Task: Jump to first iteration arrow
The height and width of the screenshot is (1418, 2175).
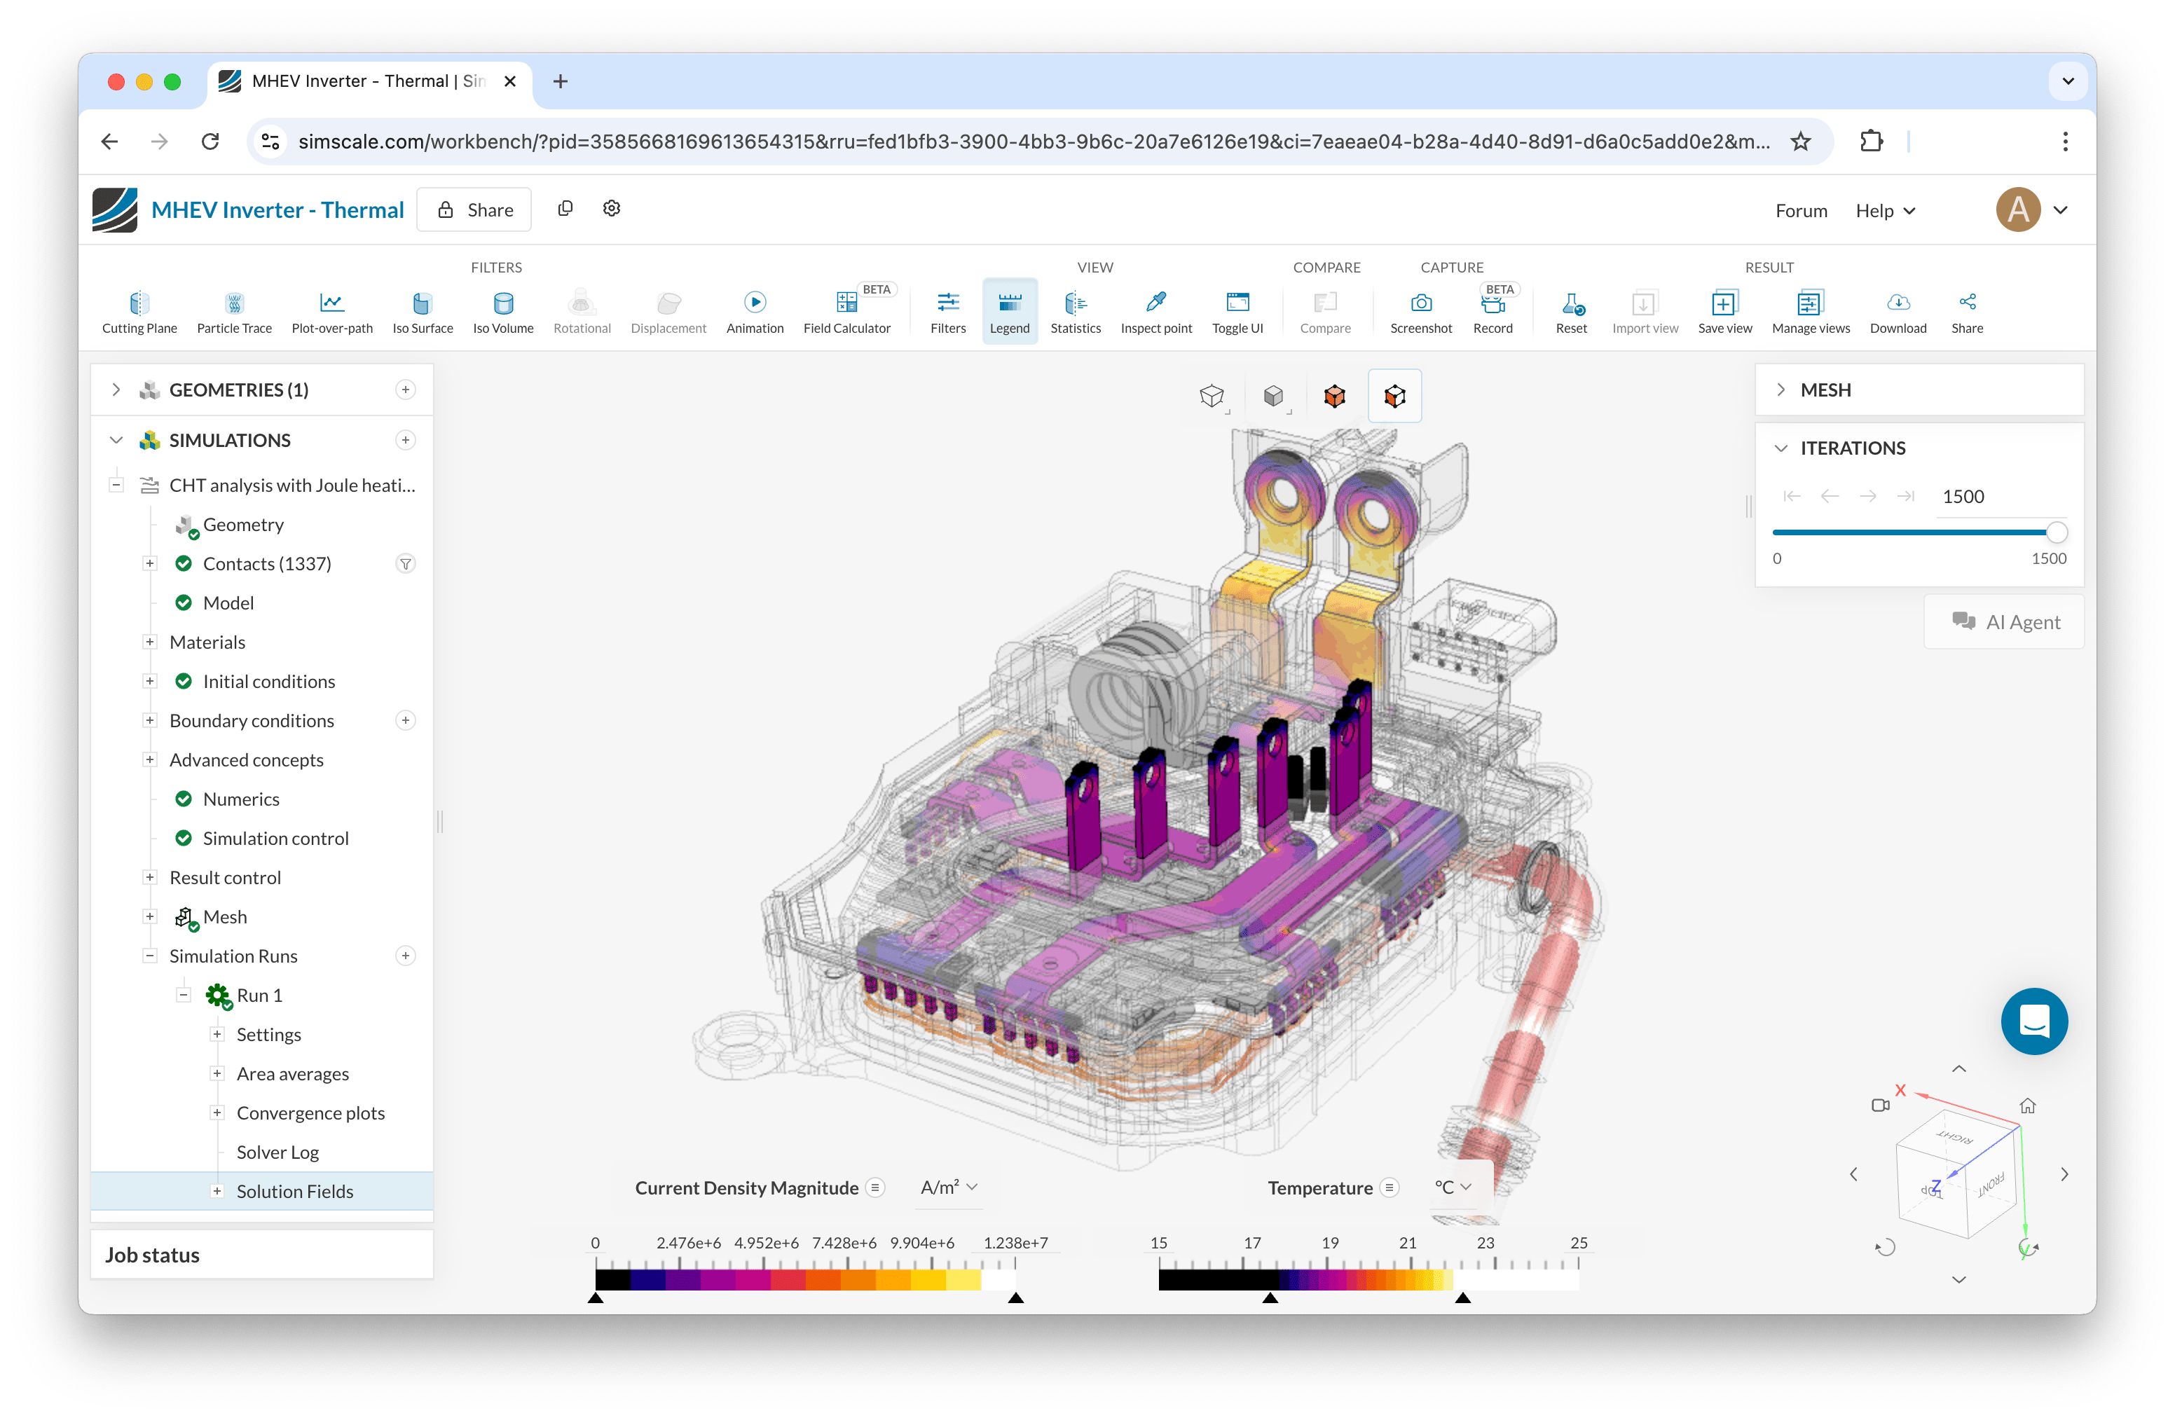Action: [1791, 496]
